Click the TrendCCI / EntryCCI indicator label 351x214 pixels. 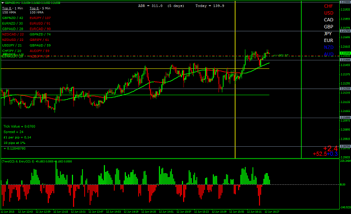[37, 161]
